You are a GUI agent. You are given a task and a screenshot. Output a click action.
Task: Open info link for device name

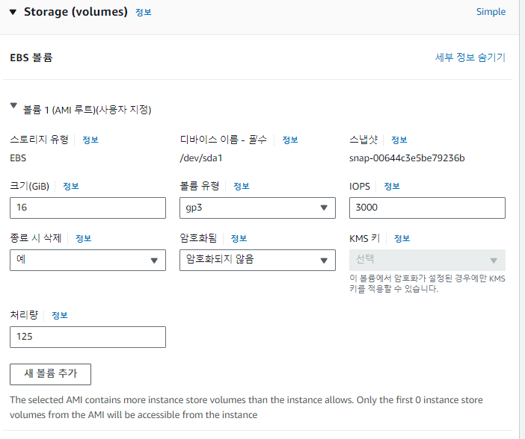[x=289, y=140]
